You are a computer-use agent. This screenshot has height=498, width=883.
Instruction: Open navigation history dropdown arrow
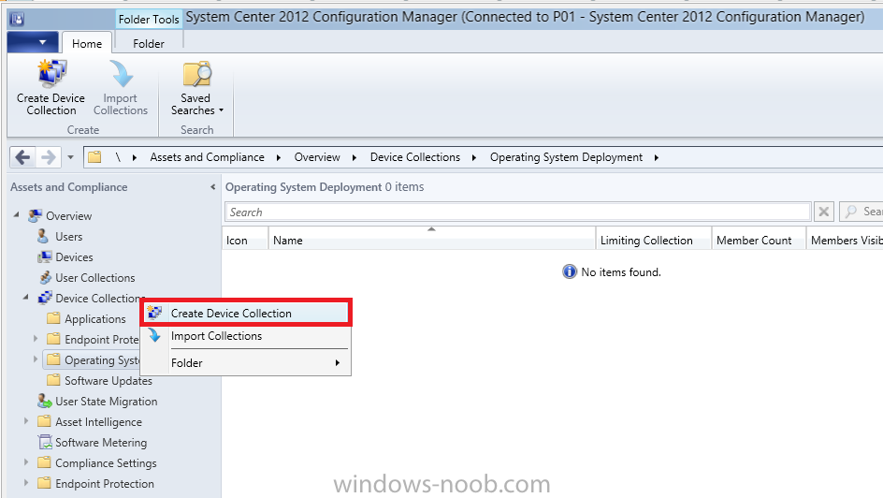[x=70, y=157]
